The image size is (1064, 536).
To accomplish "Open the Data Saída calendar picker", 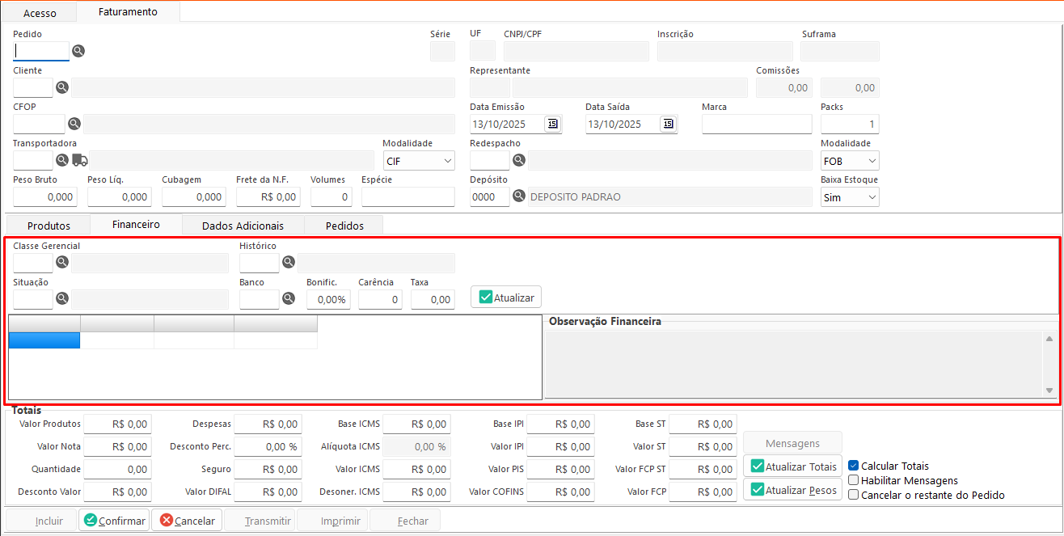I will coord(668,124).
